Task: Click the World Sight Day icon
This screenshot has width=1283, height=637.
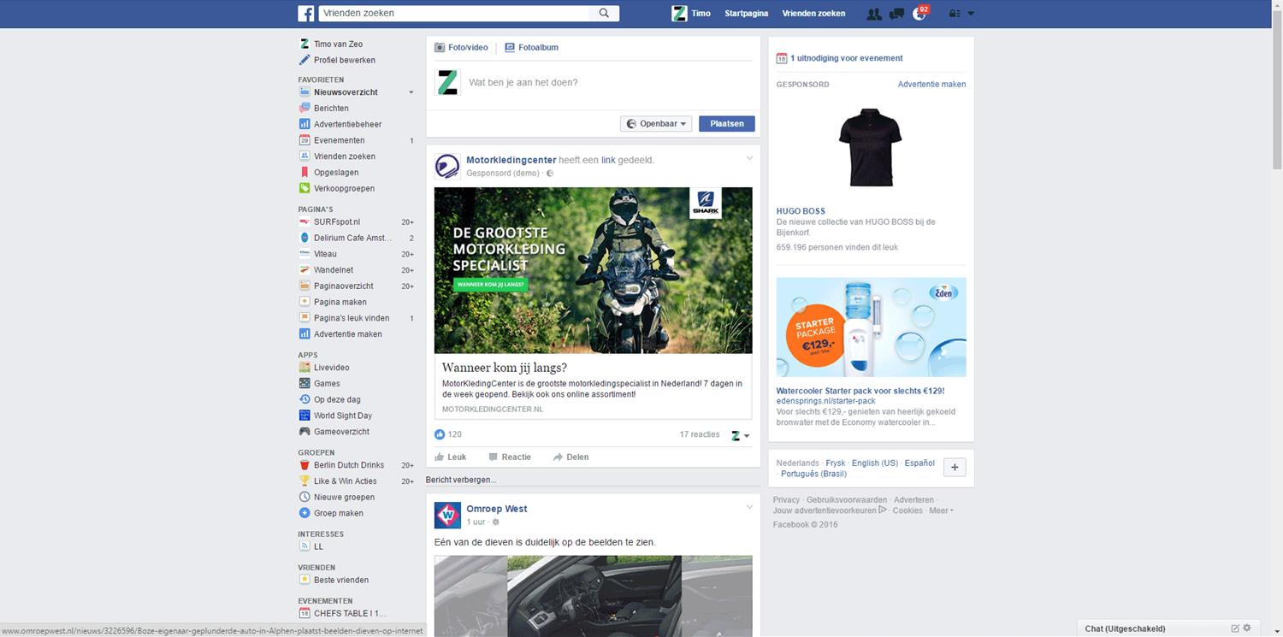Action: tap(304, 416)
